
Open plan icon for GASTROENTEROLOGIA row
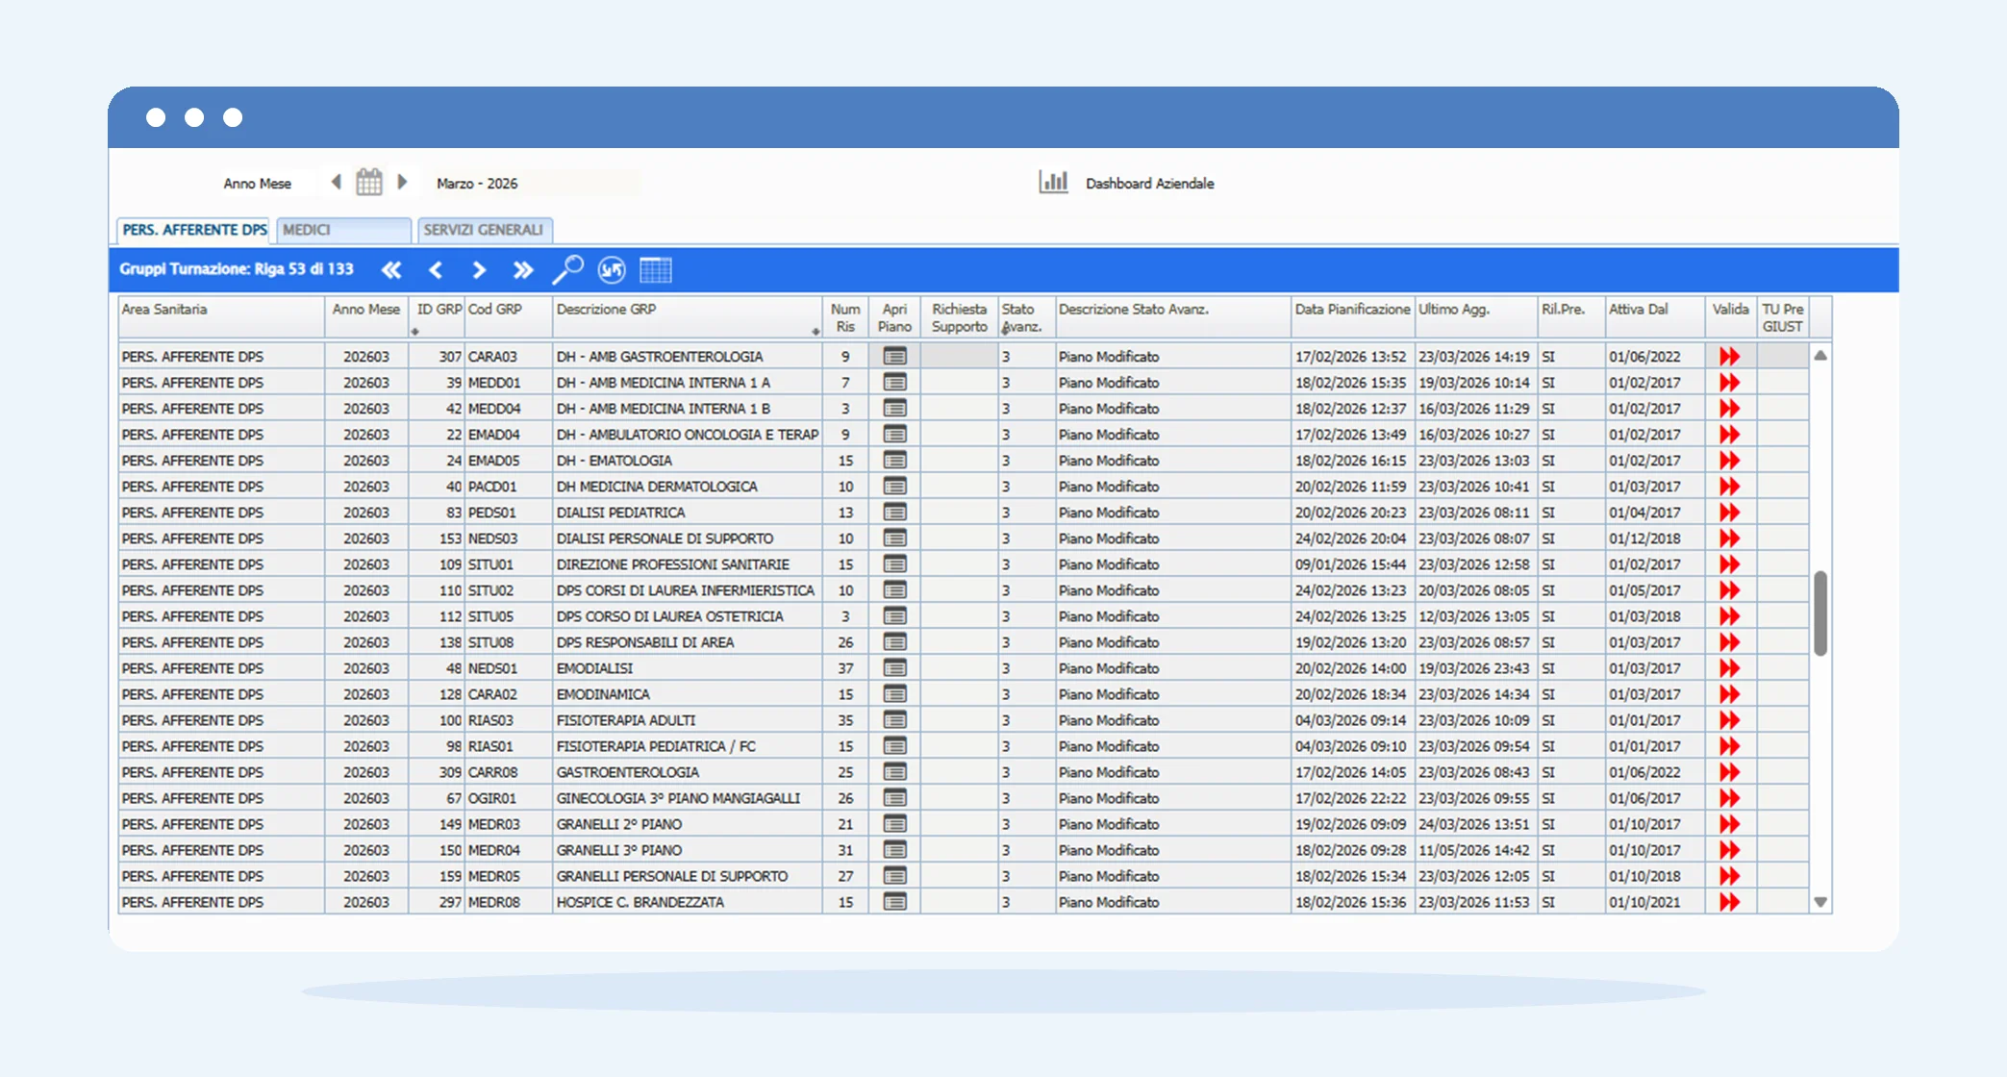pyautogui.click(x=894, y=772)
